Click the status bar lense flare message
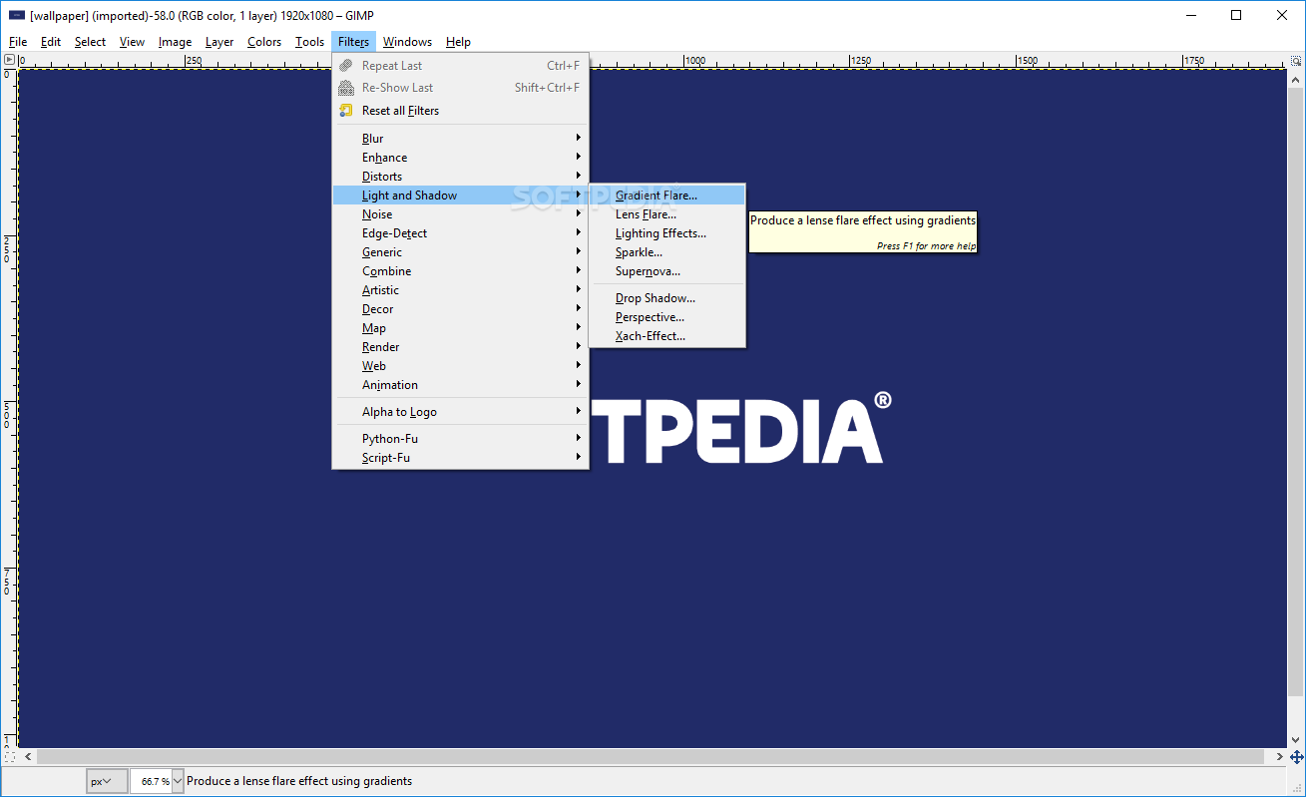The image size is (1306, 797). [299, 781]
